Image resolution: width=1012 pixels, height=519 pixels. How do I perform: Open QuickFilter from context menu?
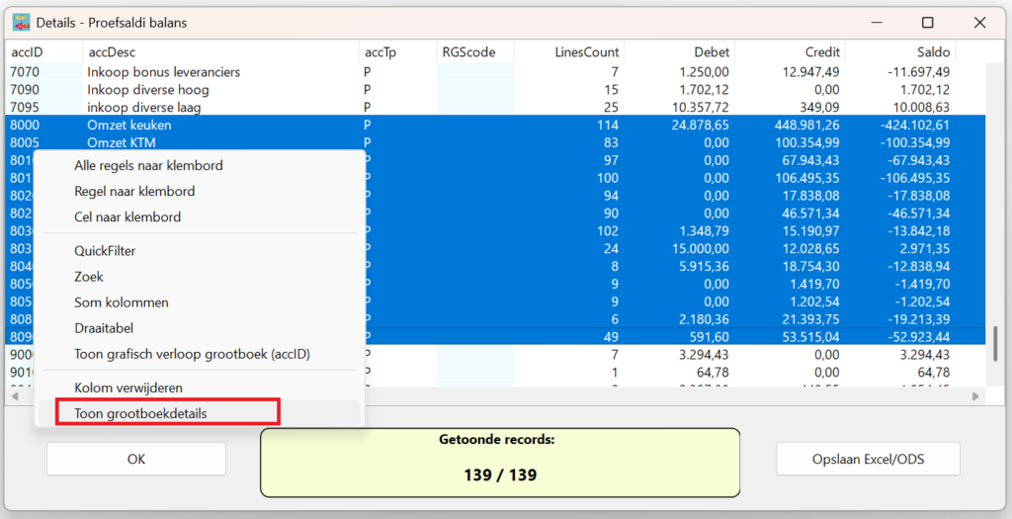105,251
